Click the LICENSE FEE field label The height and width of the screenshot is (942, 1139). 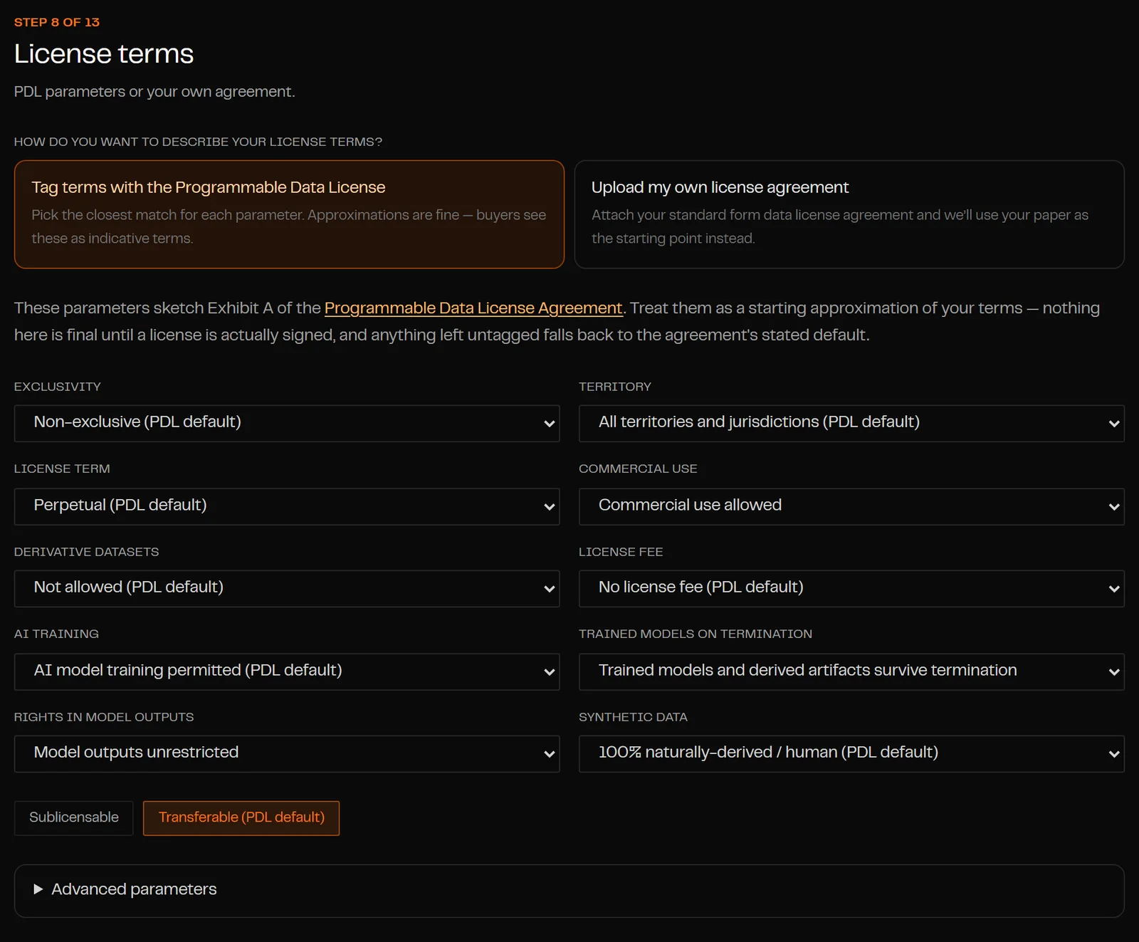(621, 552)
